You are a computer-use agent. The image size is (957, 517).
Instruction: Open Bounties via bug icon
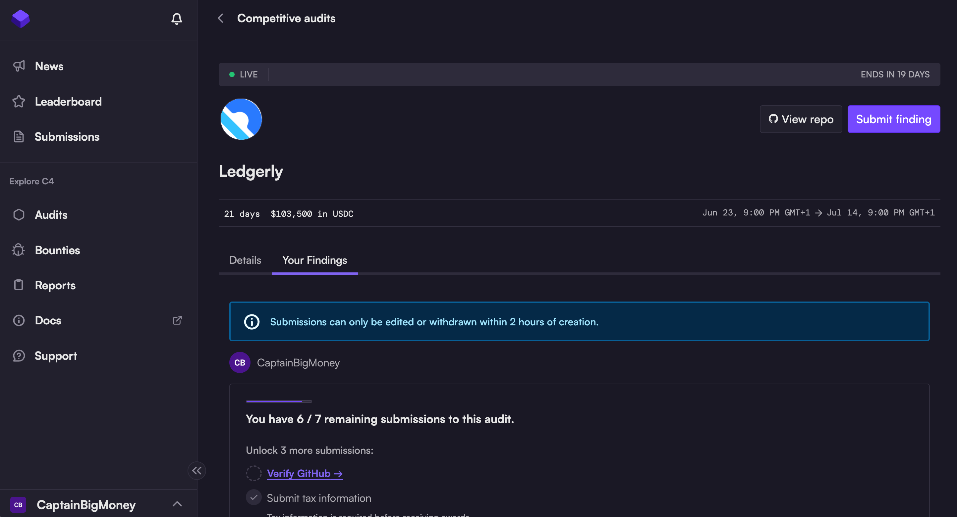tap(19, 250)
